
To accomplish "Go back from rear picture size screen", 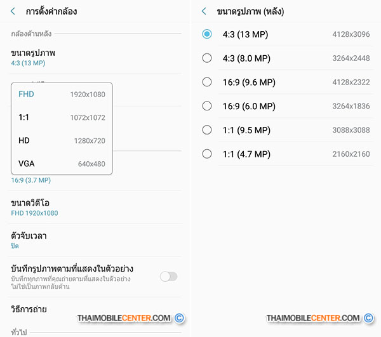I will 204,11.
